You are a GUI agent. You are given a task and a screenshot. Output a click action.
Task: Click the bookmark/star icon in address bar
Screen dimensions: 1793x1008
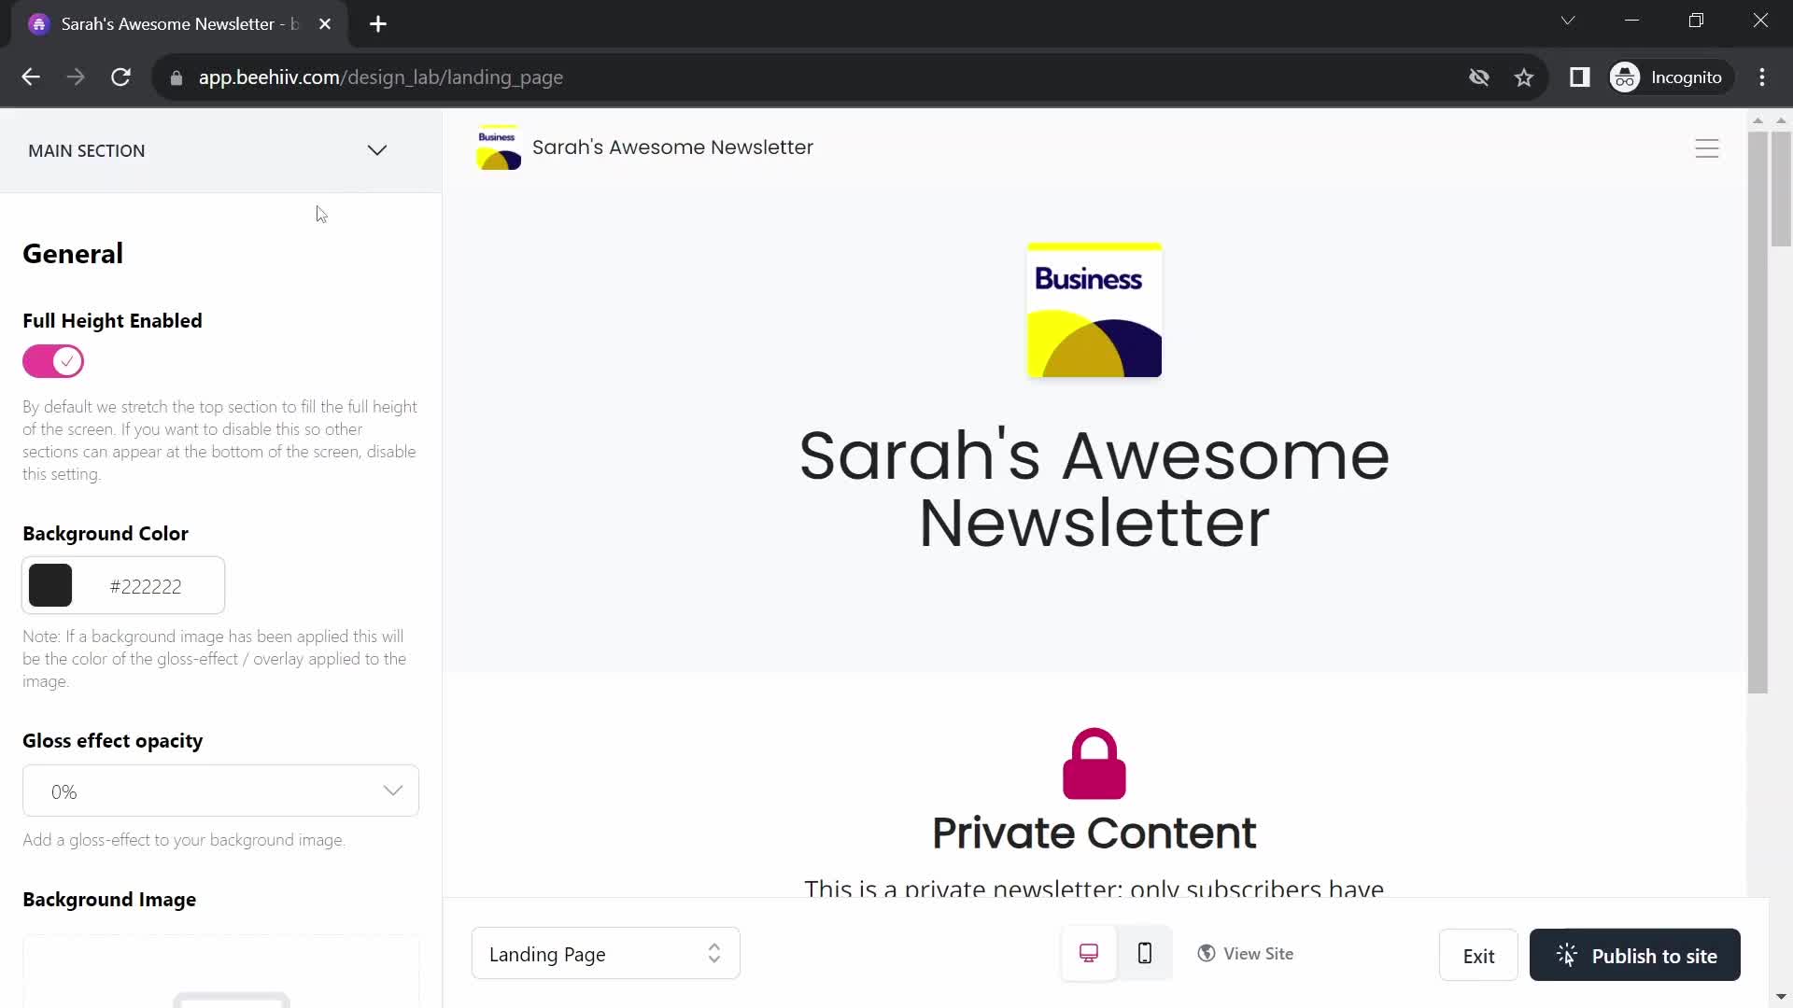point(1527,77)
